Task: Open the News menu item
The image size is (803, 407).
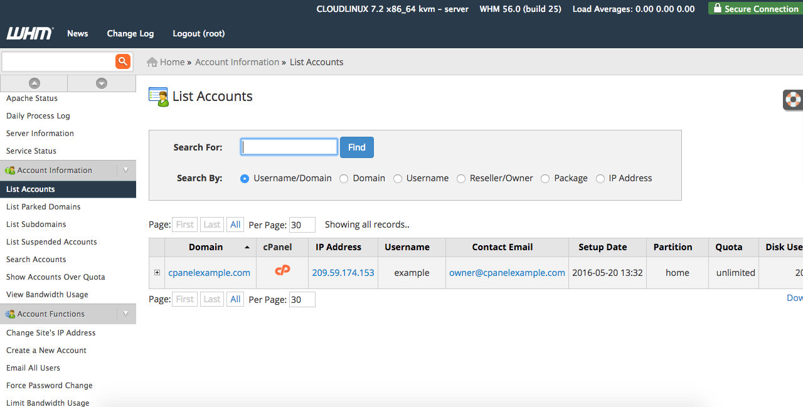Action: 78,33
